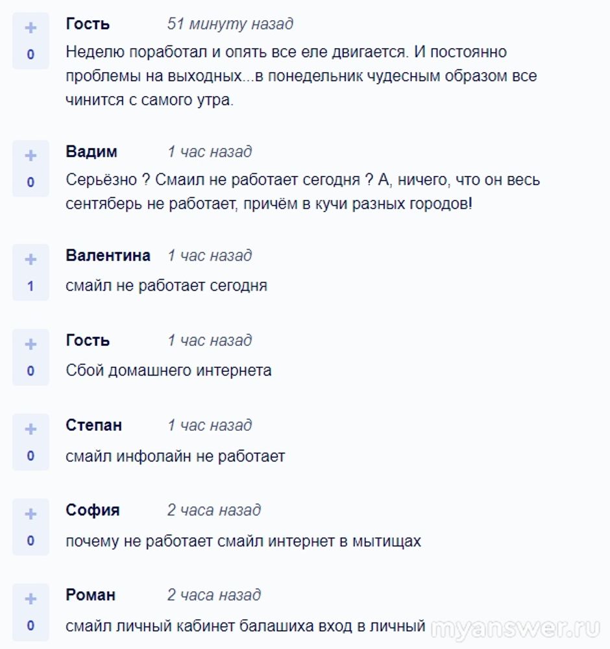Screen dimensions: 610x649
Task: Upvote Роман's comment with the plus icon
Action: tap(30, 599)
